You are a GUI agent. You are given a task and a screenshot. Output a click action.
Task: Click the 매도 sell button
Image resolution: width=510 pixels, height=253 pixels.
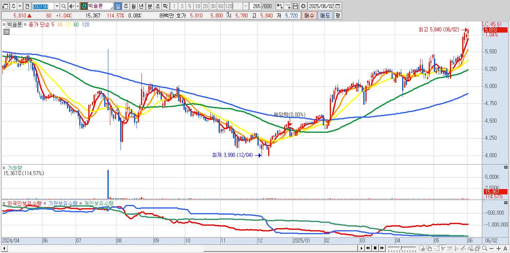(x=325, y=15)
